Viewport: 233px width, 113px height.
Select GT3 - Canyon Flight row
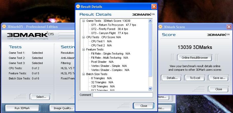110,33
